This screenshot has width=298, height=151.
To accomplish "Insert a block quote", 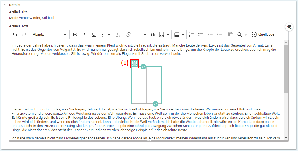I will pyautogui.click(x=152, y=34).
